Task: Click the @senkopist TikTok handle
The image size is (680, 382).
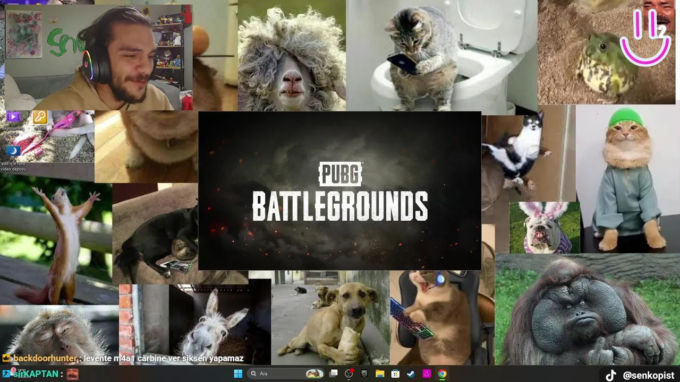Action: (648, 375)
